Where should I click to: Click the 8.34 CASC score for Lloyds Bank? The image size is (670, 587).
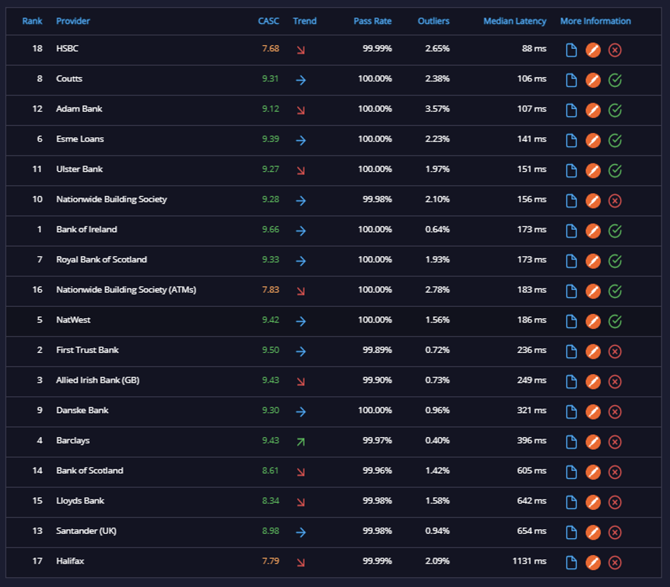(x=271, y=501)
